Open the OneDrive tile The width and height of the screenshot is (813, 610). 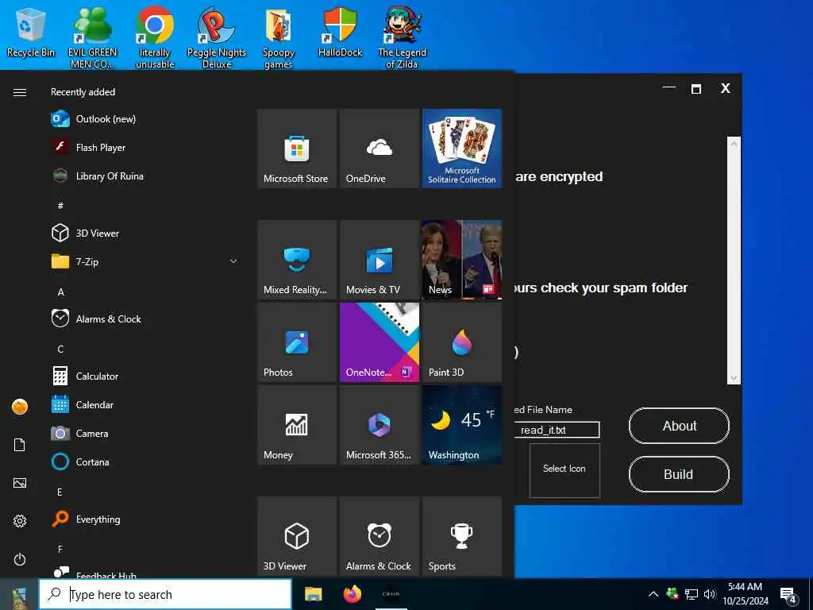click(x=380, y=149)
